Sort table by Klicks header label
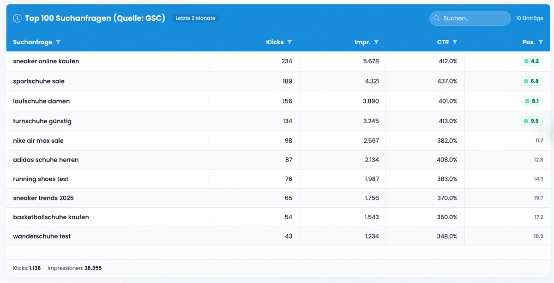This screenshot has width=554, height=283. [275, 42]
